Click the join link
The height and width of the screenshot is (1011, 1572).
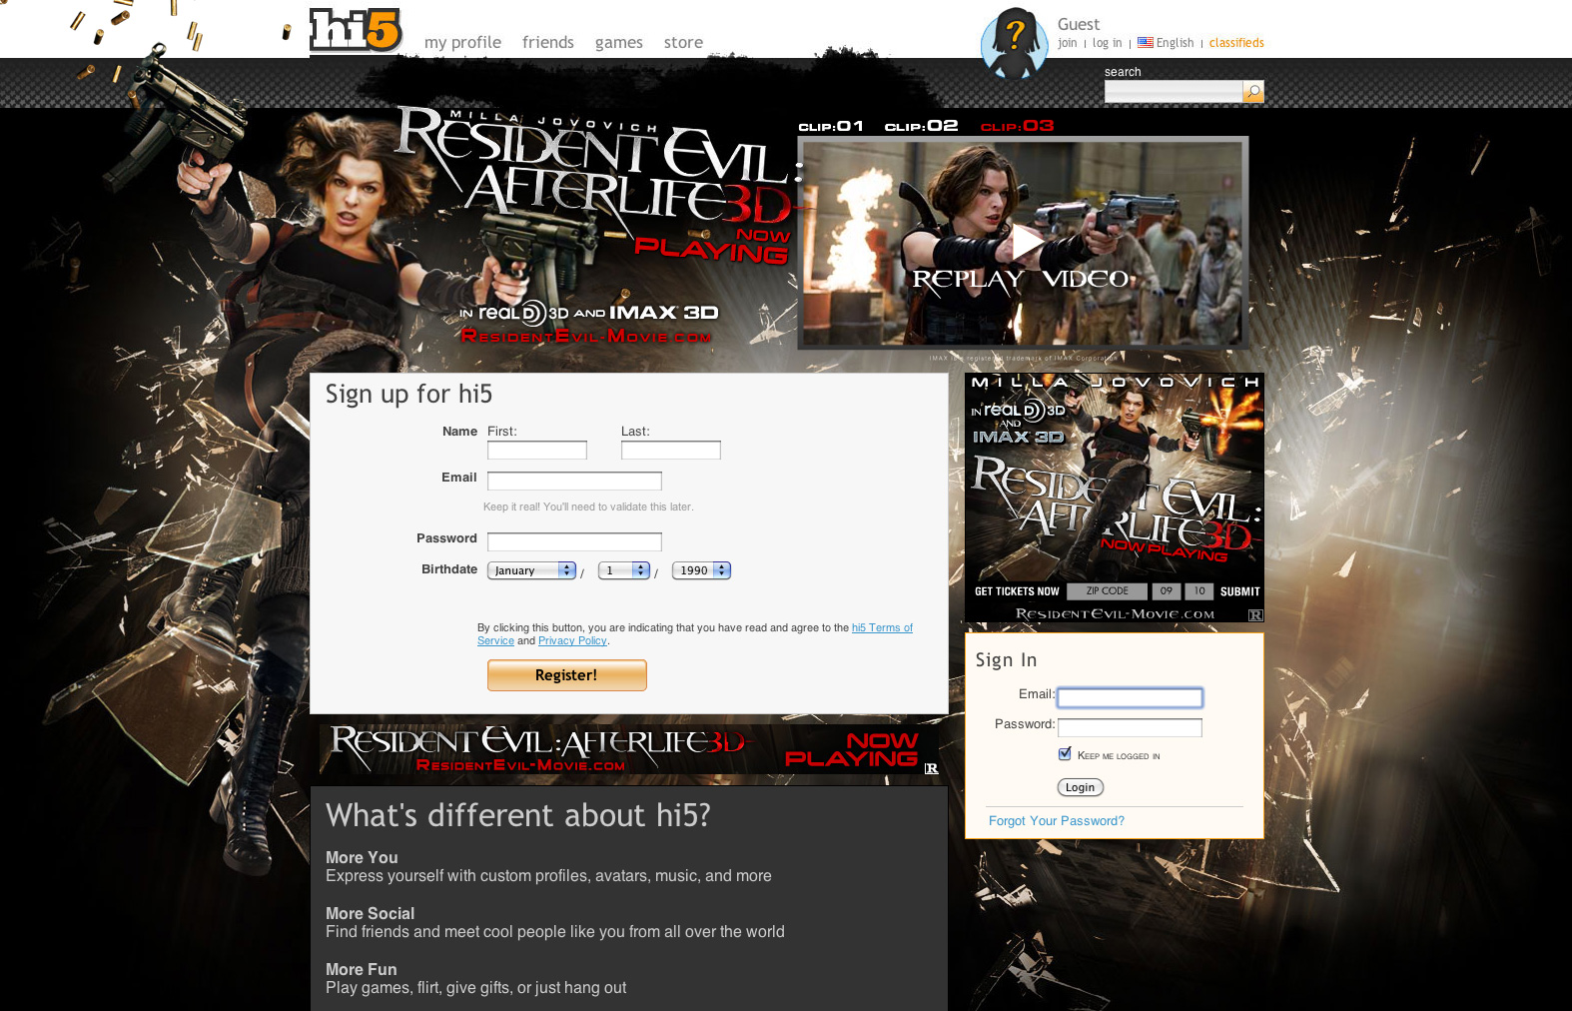click(x=1068, y=43)
